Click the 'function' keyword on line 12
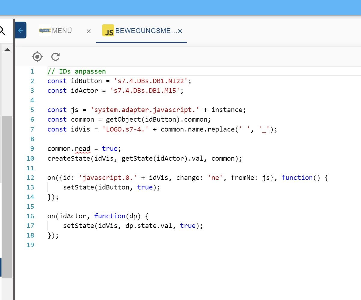The image size is (361, 300). tap(297, 177)
